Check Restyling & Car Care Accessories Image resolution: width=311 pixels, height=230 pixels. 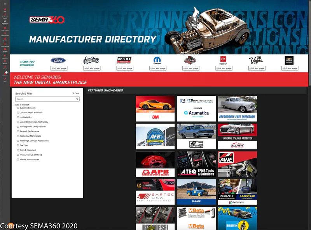tap(18, 140)
